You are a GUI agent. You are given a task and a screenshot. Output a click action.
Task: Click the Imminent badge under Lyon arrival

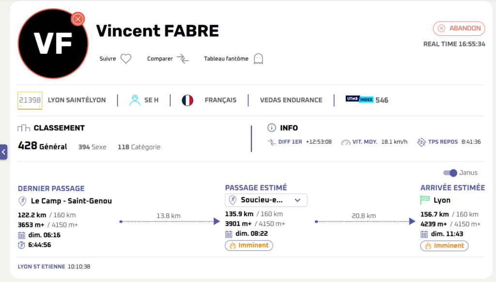coord(444,246)
